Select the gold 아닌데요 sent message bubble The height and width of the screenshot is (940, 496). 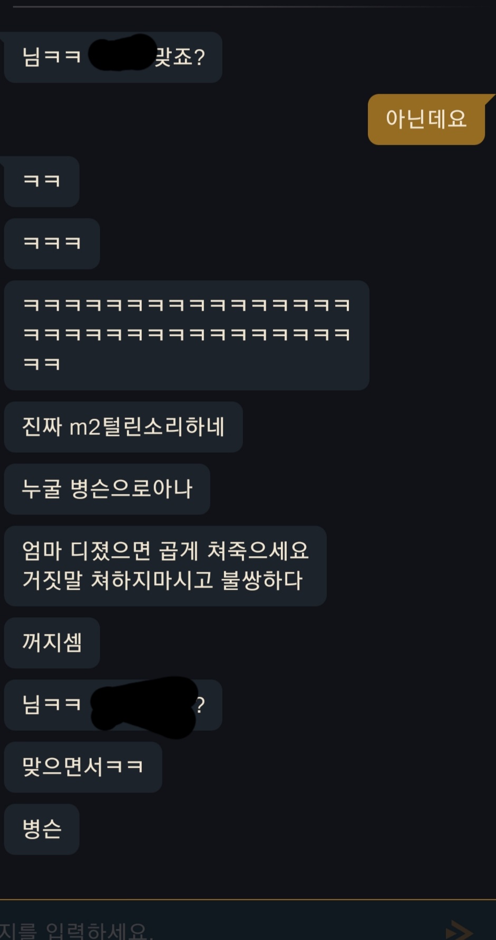[426, 120]
